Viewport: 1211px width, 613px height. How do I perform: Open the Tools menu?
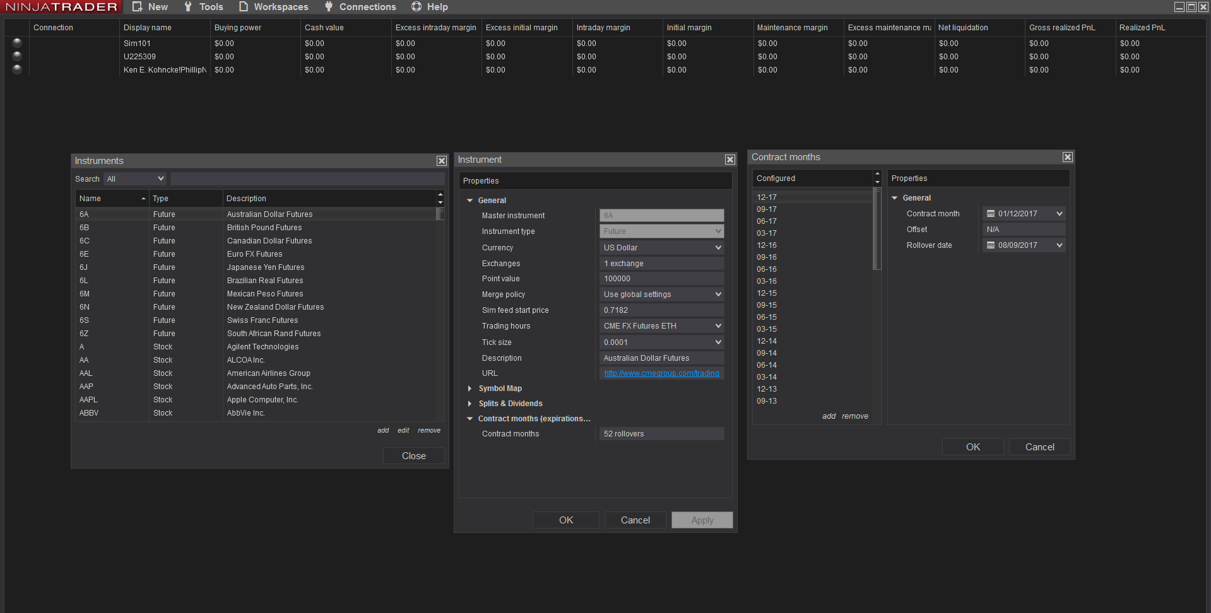(x=203, y=7)
